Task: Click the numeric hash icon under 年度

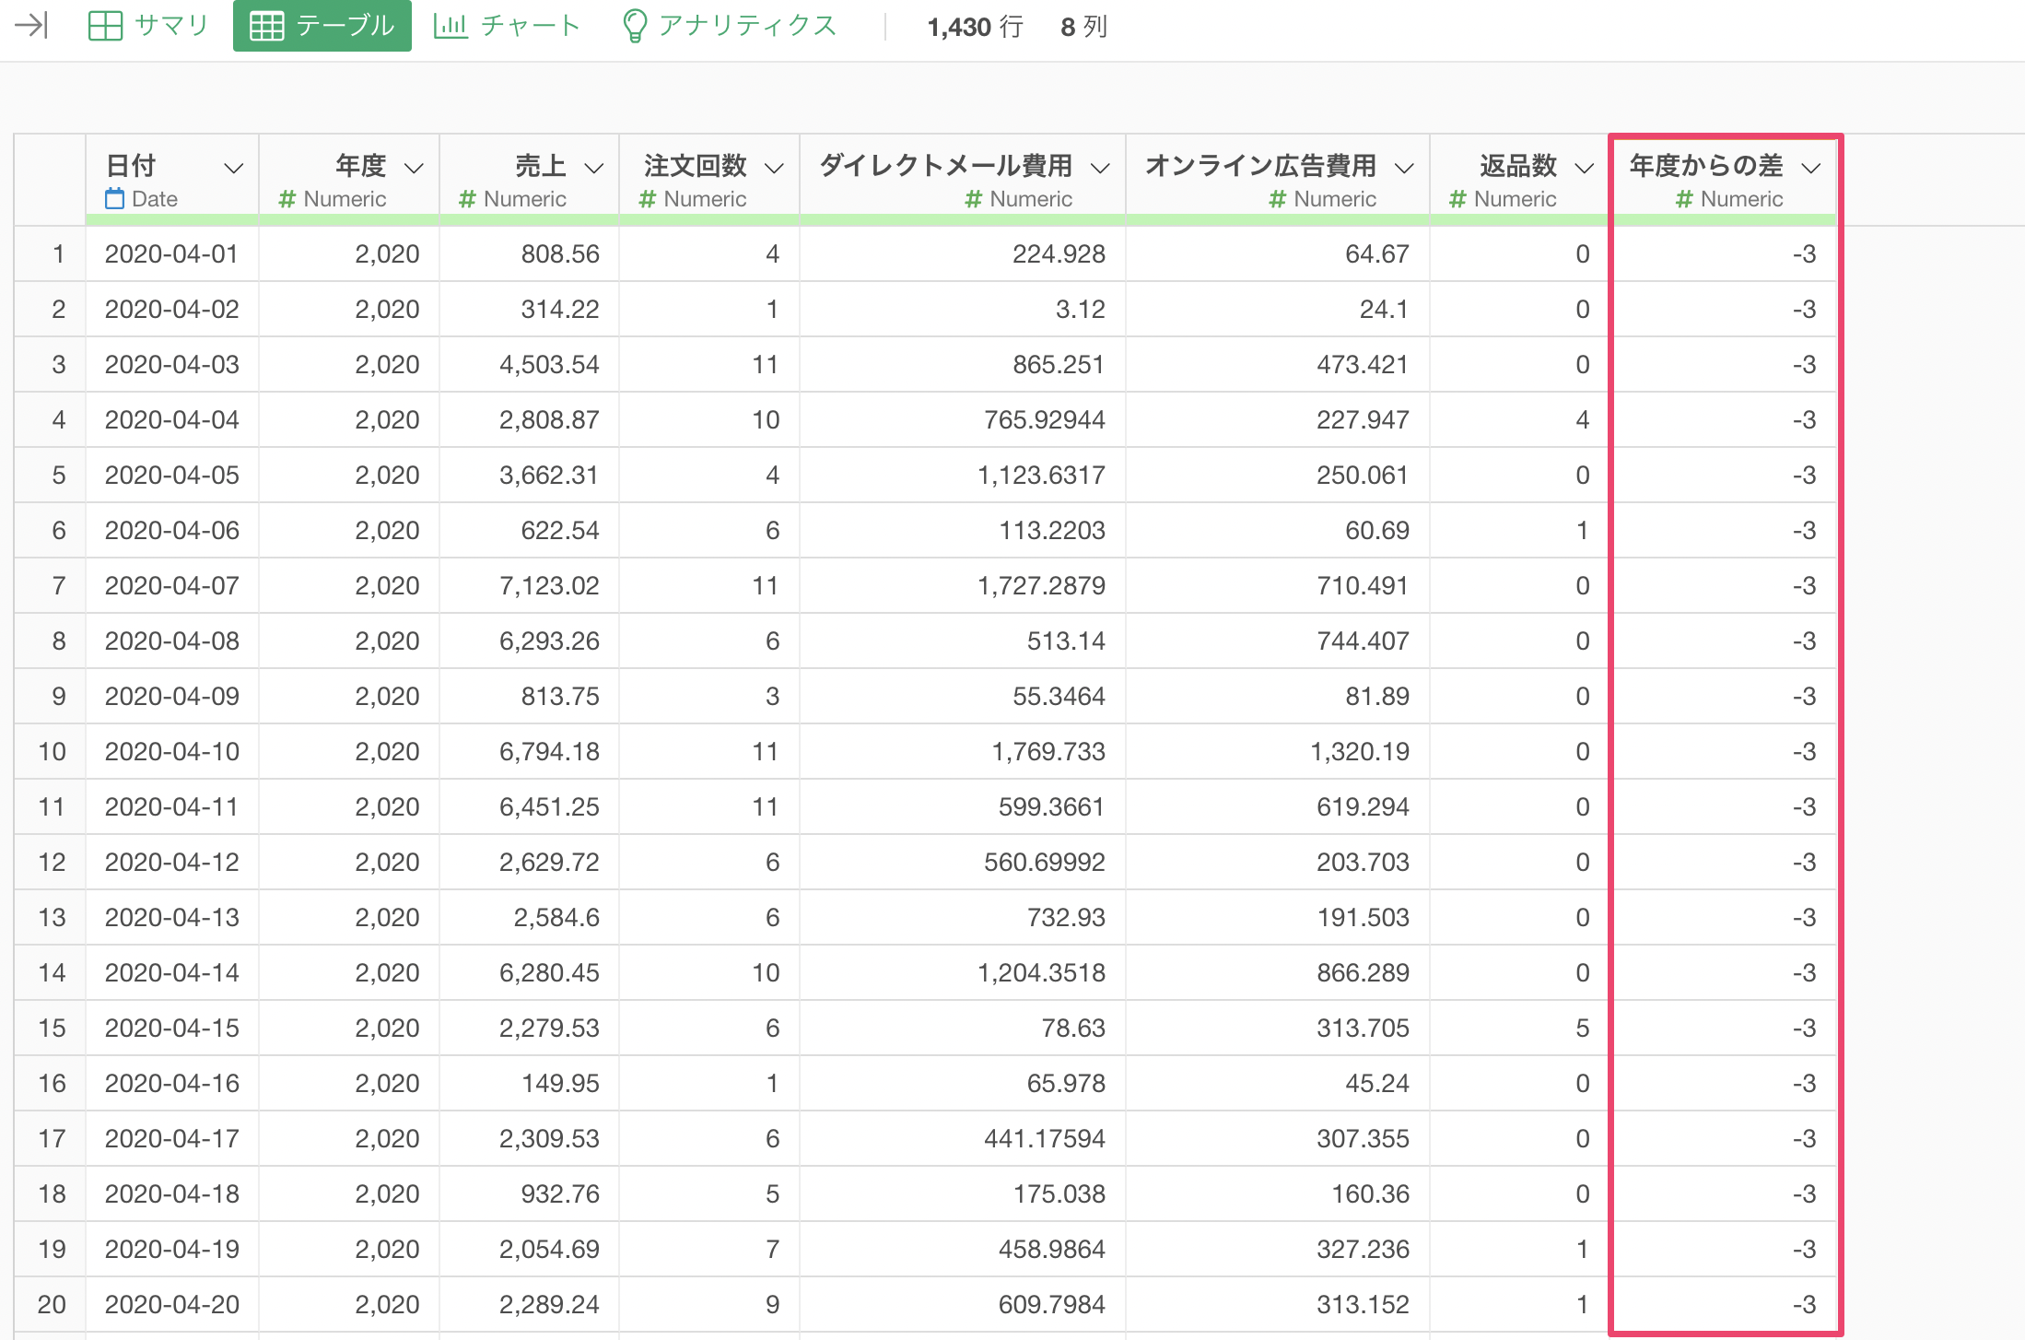Action: point(287,198)
